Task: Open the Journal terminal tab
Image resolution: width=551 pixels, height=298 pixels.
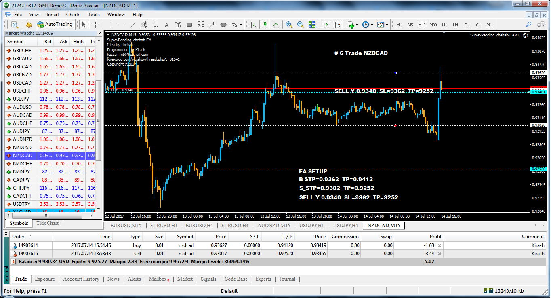Action: [287, 279]
